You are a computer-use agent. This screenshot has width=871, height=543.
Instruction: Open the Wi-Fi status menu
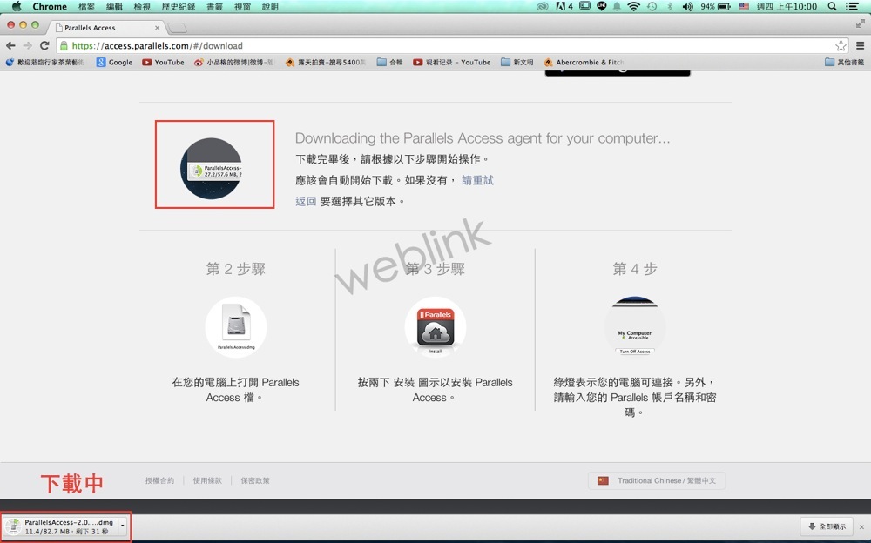coord(633,7)
